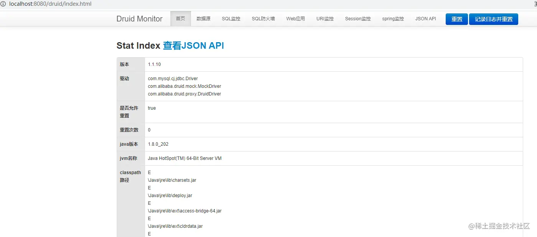
Task: Select com.alibaba.druid.mock.MockDriver text
Action: pyautogui.click(x=184, y=86)
